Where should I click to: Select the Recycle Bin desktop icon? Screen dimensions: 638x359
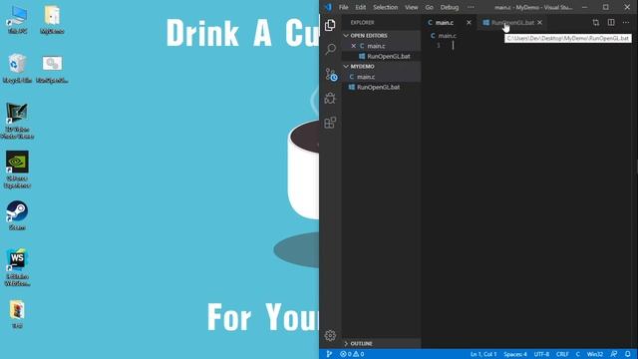pyautogui.click(x=17, y=69)
